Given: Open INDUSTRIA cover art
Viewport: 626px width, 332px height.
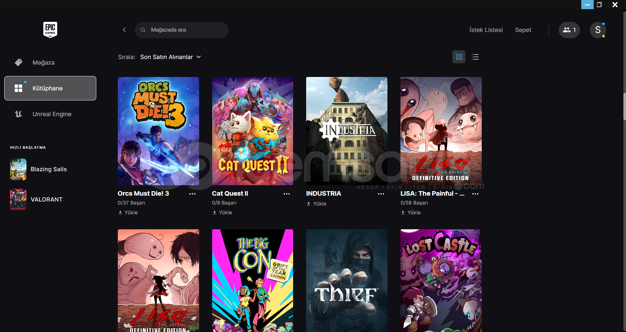Looking at the screenshot, I should tap(347, 131).
